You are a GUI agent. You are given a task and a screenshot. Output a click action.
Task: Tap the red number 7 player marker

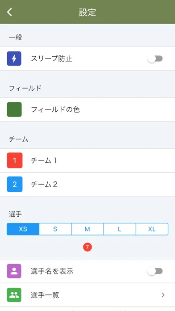[87, 247]
